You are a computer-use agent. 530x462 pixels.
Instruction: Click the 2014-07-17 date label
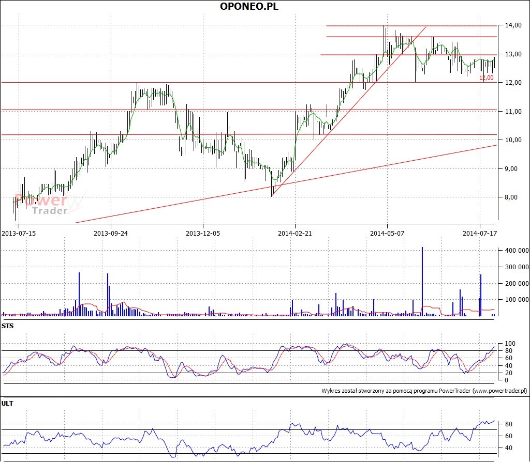pyautogui.click(x=480, y=233)
